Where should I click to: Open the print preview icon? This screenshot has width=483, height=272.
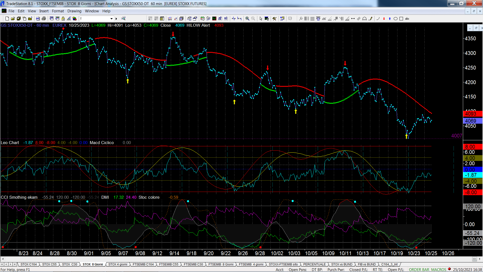point(38,19)
